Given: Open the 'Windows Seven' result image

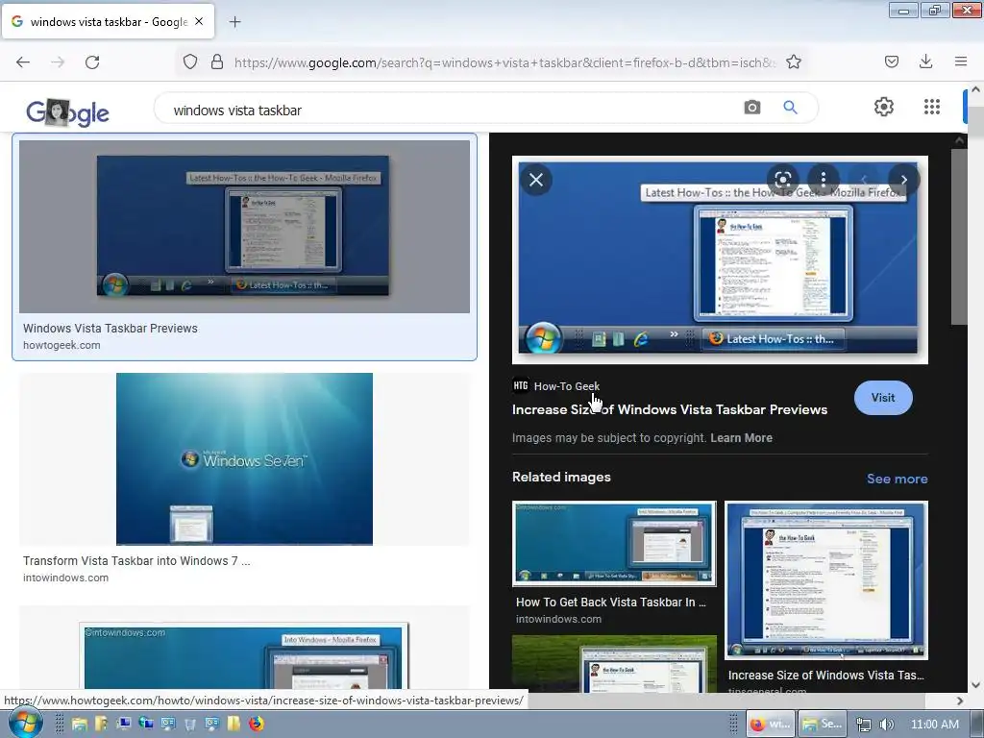Looking at the screenshot, I should click(244, 458).
